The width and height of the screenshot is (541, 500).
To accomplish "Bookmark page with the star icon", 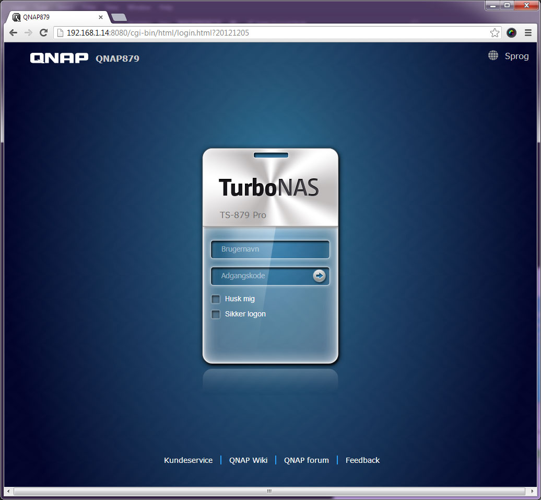I will 495,33.
